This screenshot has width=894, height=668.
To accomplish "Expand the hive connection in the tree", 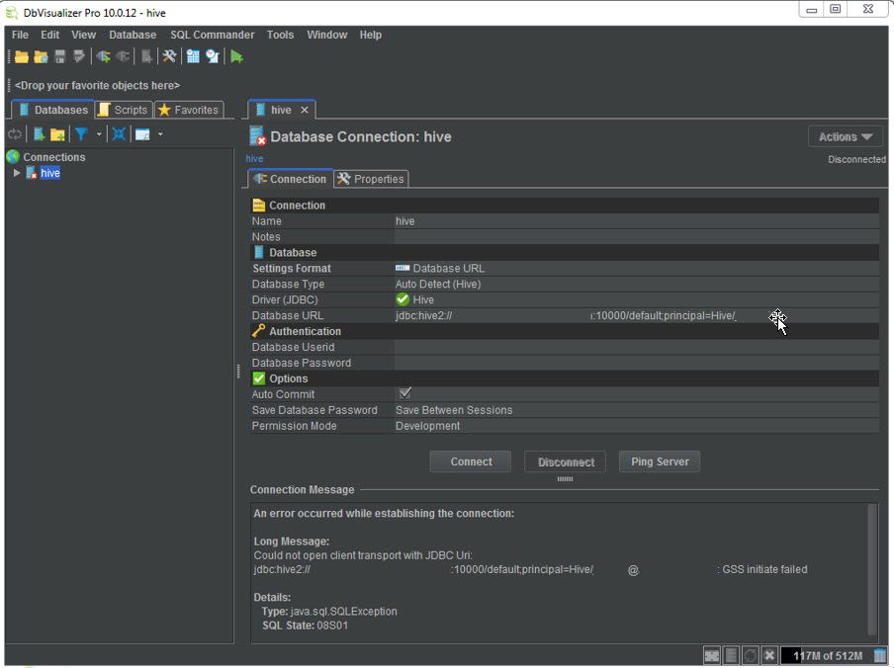I will (x=17, y=172).
